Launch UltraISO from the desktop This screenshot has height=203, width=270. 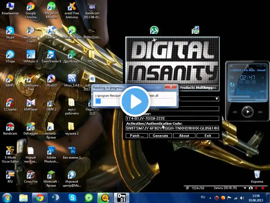pos(51,79)
